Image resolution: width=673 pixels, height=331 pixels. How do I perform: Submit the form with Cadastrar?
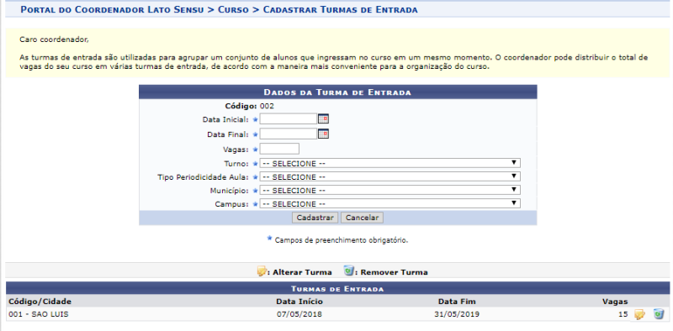click(x=315, y=218)
